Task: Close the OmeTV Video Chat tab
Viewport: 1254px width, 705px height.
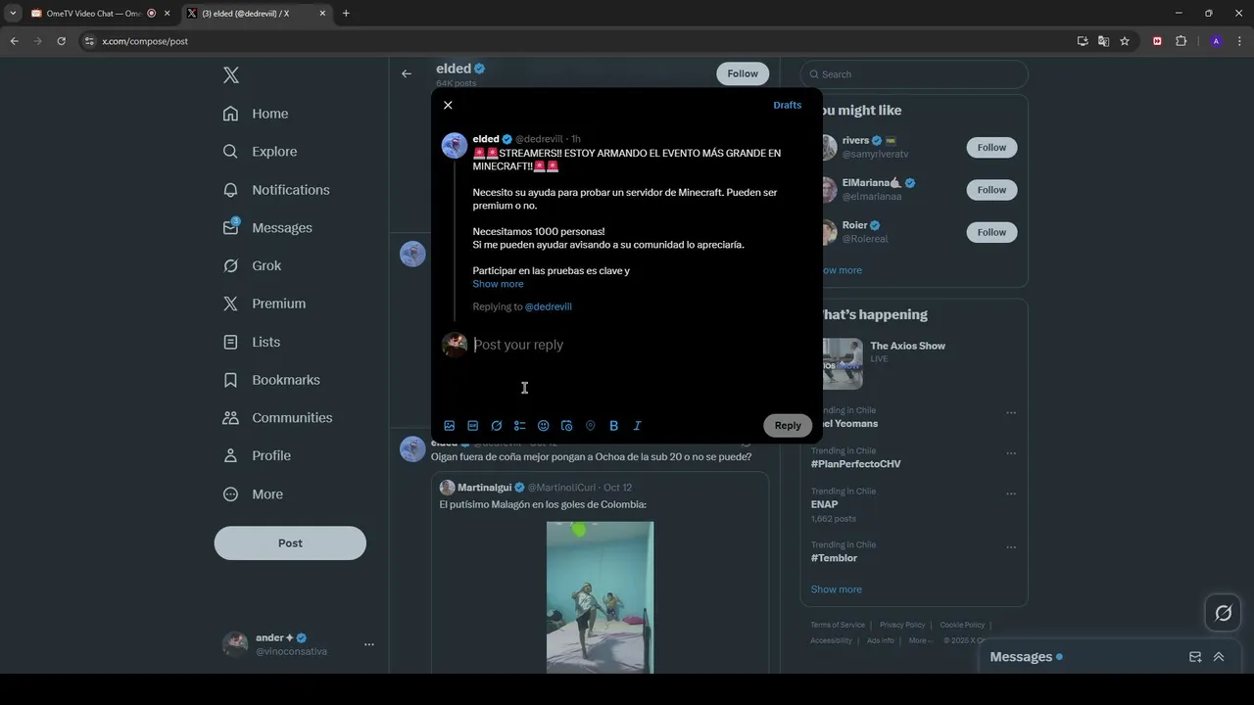Action: click(167, 14)
